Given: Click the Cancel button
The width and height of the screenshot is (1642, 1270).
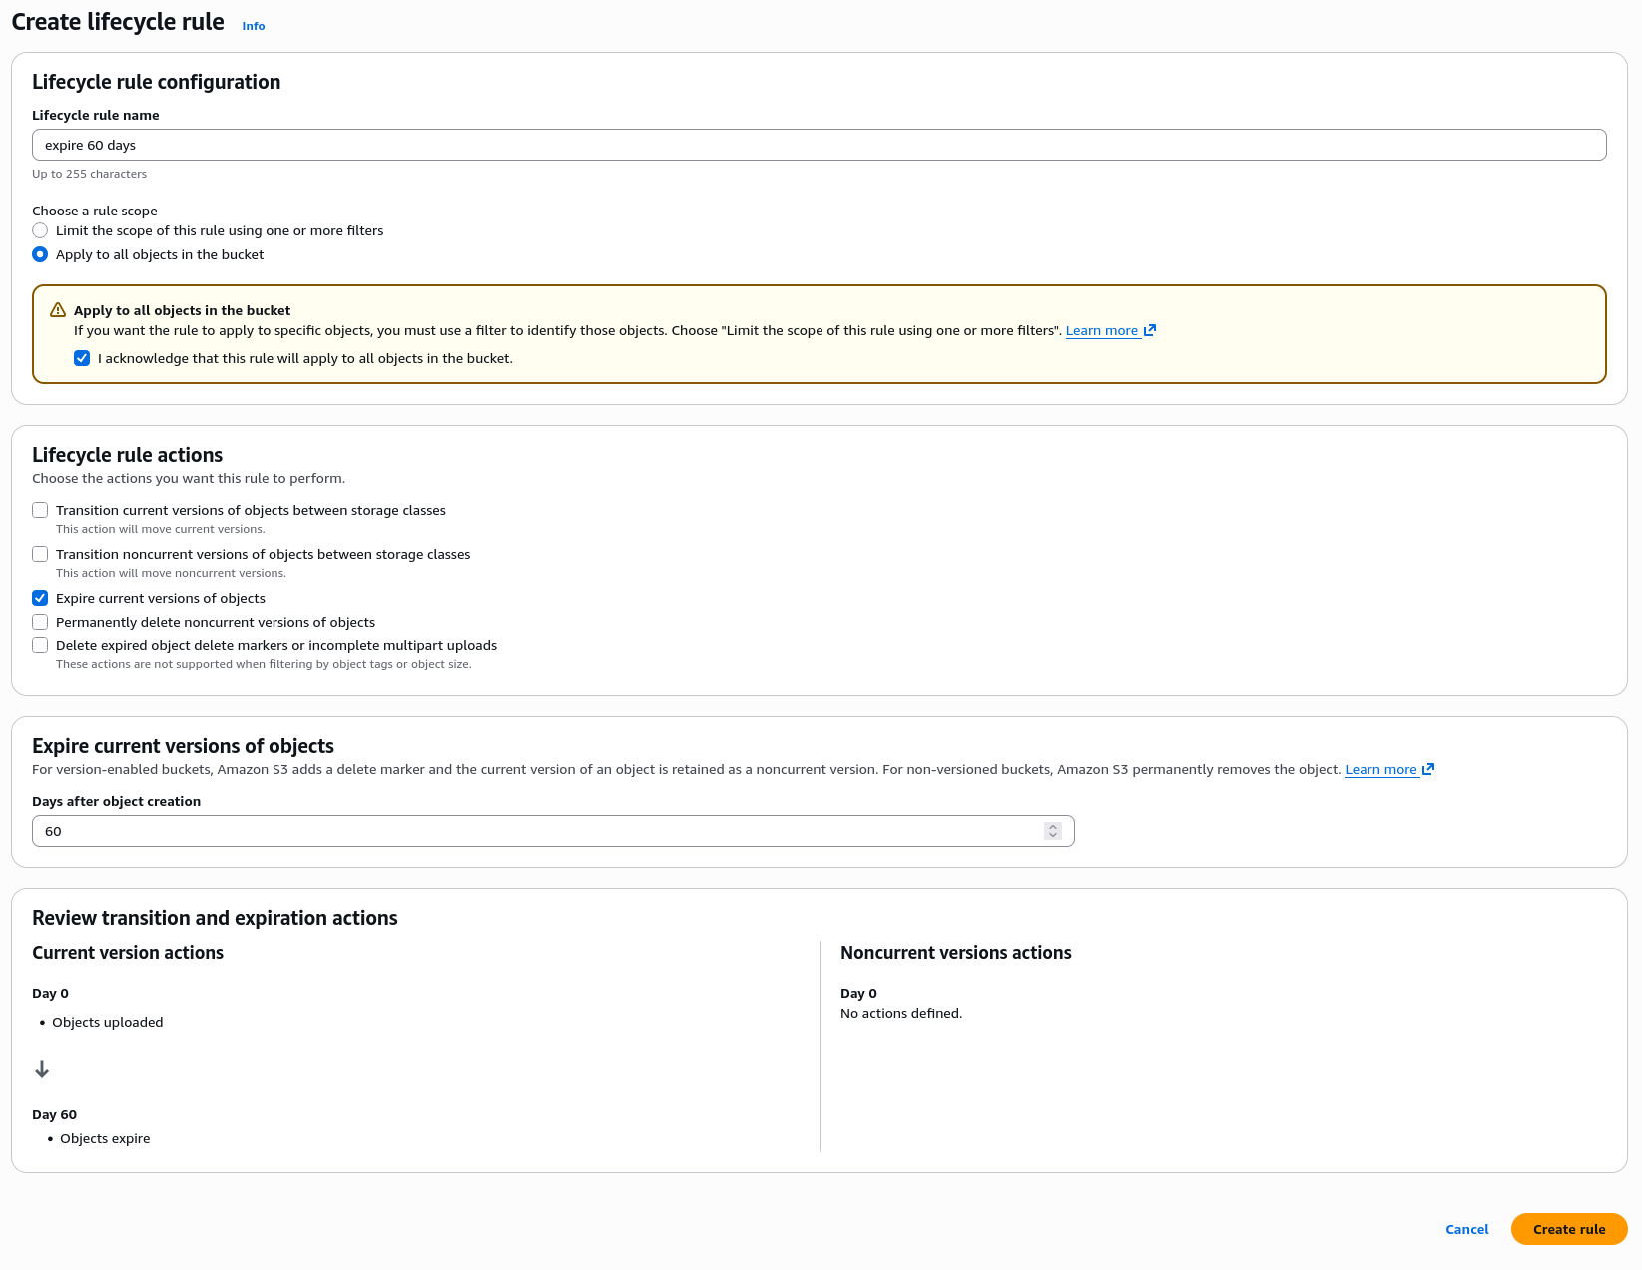Looking at the screenshot, I should [x=1466, y=1229].
